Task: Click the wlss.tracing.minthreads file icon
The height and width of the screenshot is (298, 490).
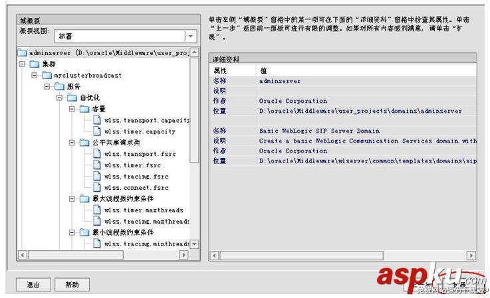Action: click(97, 244)
